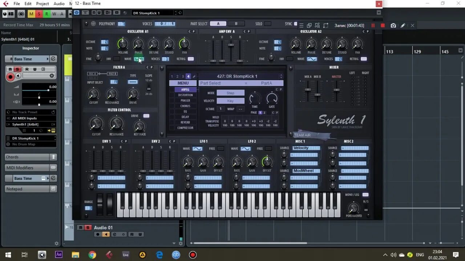Adjust the MASTER fader in the Mixer
This screenshot has height=261, width=465.
click(x=336, y=90)
